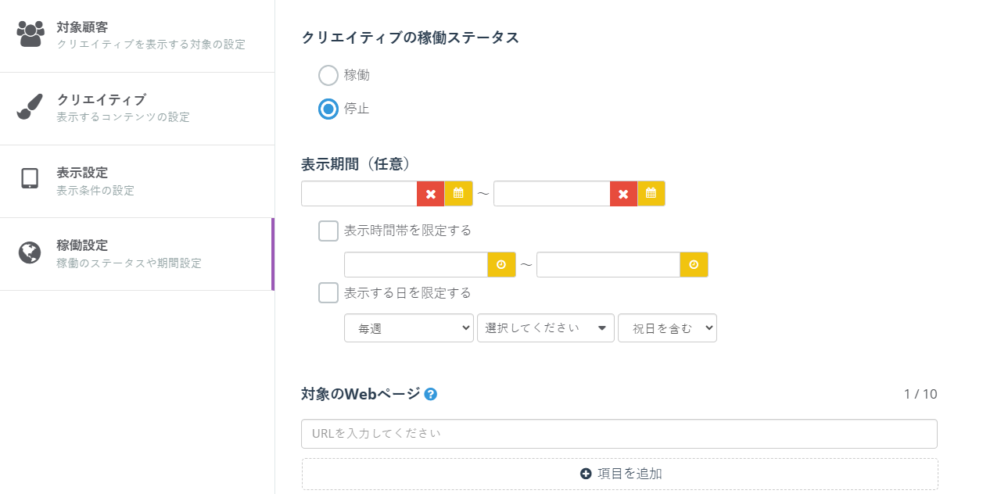
Task: Select the 稼働 radio button
Action: click(328, 75)
